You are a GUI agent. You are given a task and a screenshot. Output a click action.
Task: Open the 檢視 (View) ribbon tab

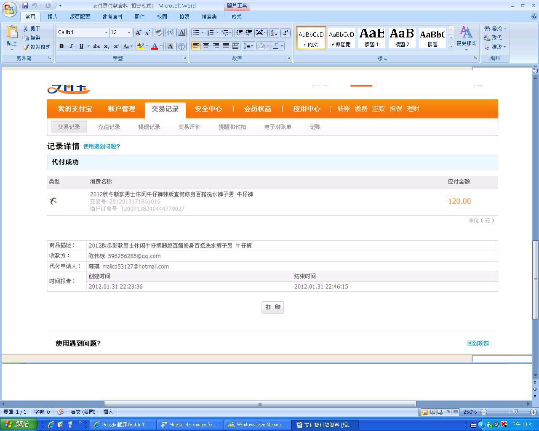coord(184,17)
